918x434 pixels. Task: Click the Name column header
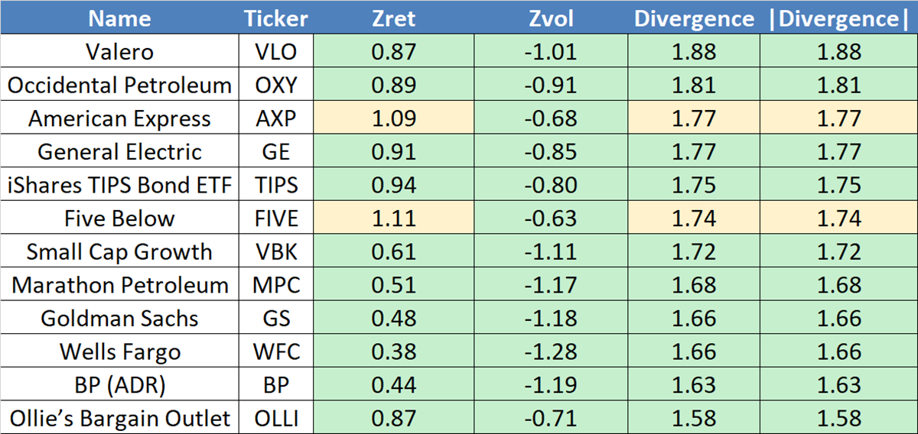click(x=119, y=18)
